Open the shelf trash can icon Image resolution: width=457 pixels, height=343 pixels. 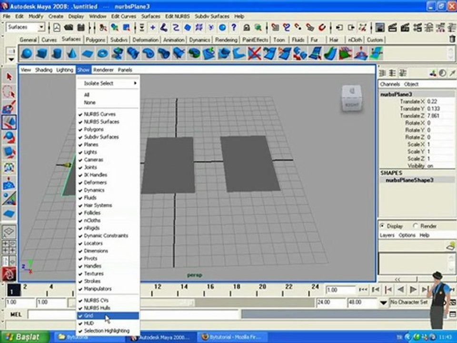[x=452, y=39]
